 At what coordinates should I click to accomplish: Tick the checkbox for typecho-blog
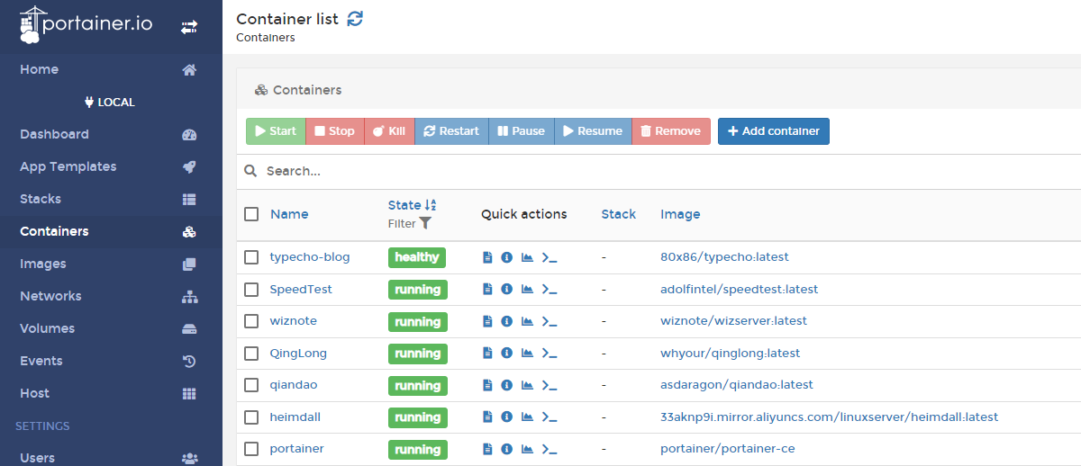[251, 257]
